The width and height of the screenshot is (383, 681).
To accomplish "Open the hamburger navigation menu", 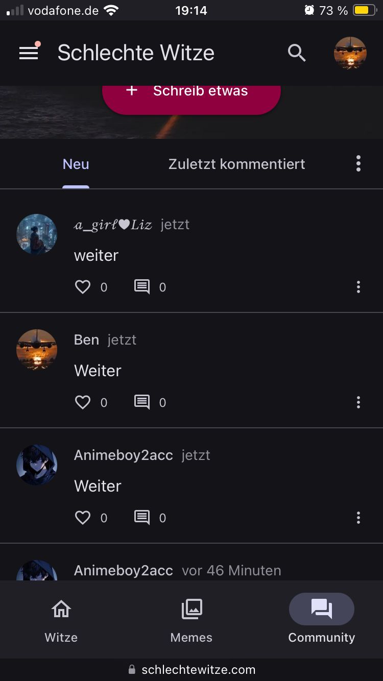I will click(29, 53).
